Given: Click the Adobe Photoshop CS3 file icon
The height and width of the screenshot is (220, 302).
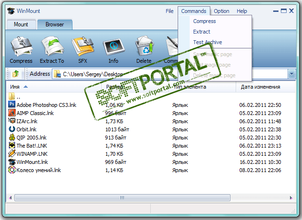Looking at the screenshot, I should (12, 104).
